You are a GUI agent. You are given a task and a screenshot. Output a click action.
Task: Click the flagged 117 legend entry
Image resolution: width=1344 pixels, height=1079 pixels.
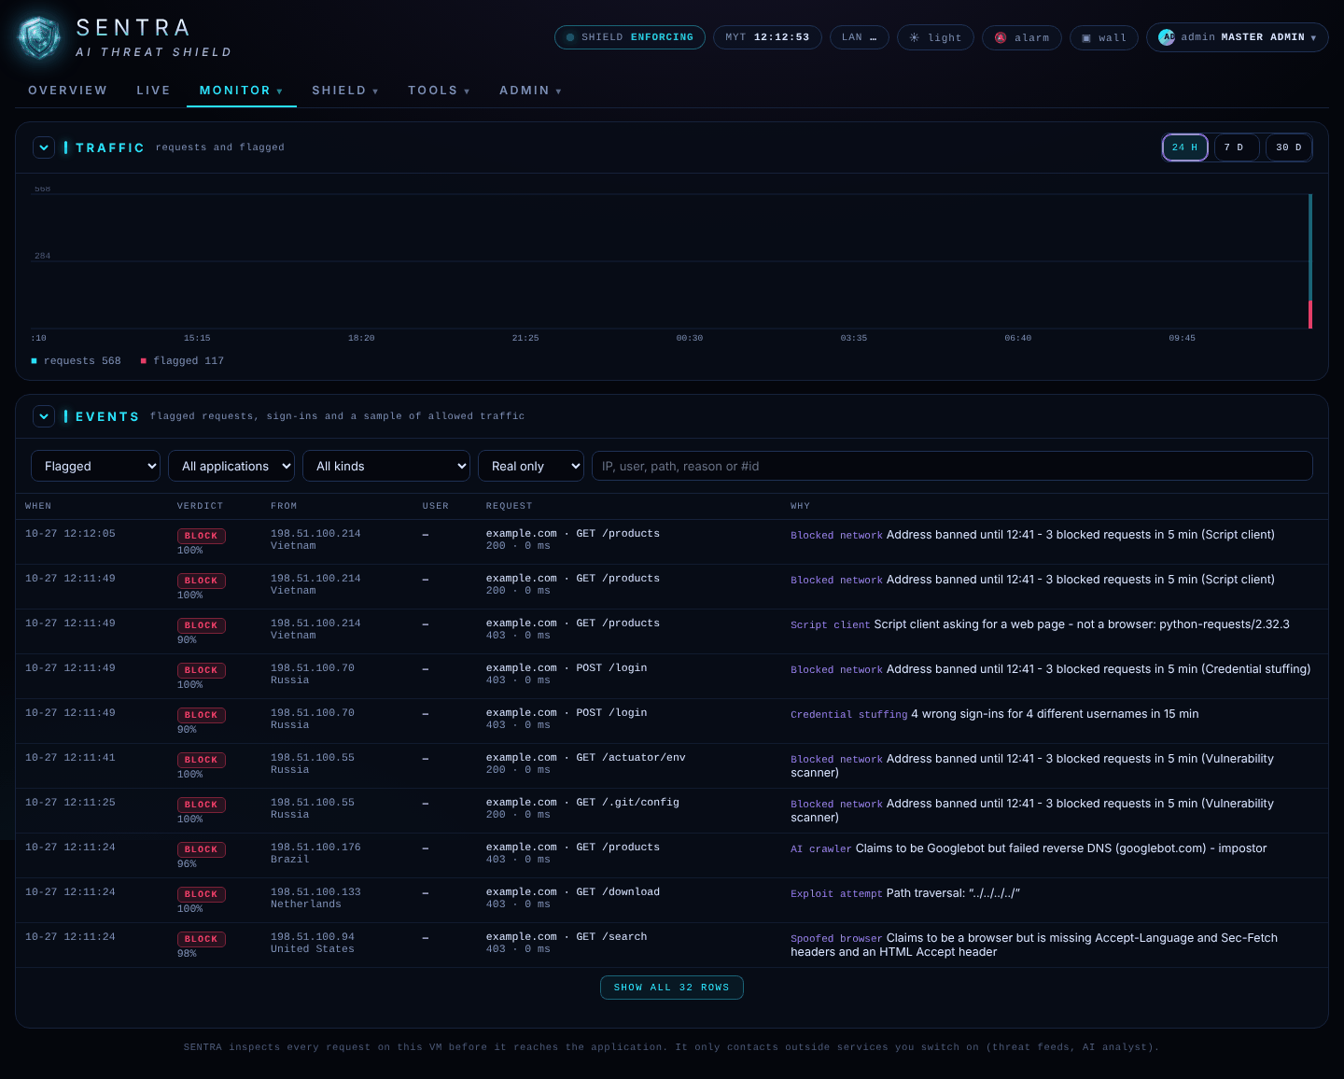pyautogui.click(x=182, y=361)
